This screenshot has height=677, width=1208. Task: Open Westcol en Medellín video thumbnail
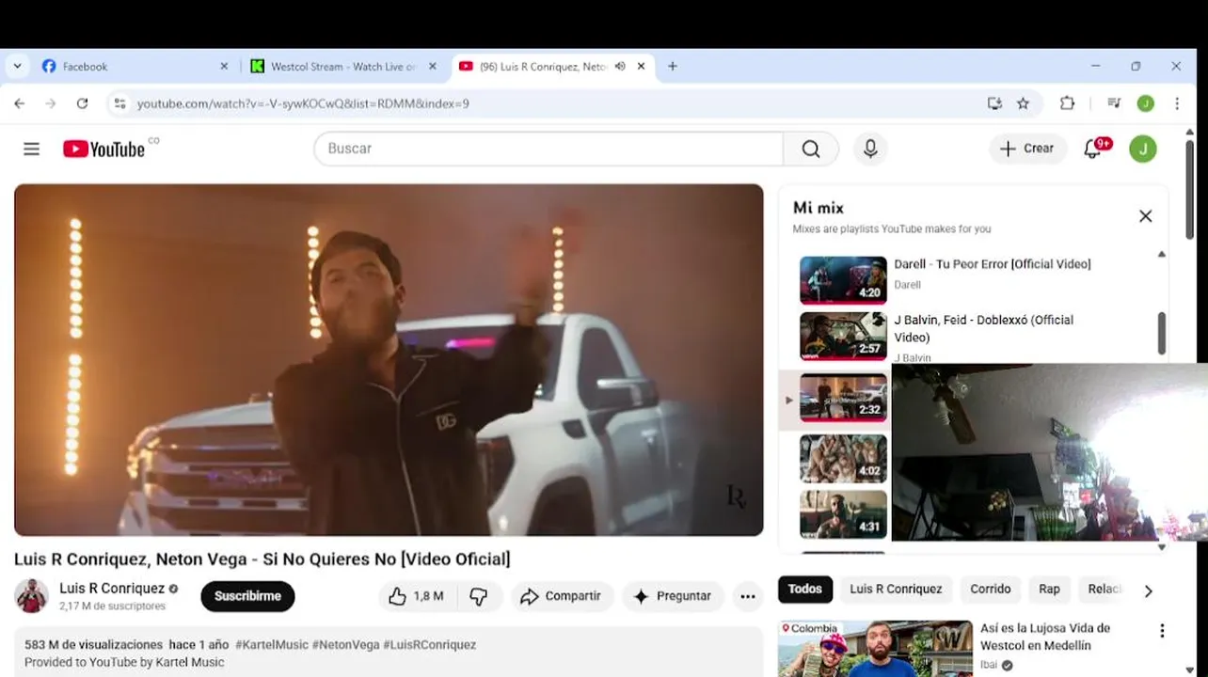pos(875,649)
